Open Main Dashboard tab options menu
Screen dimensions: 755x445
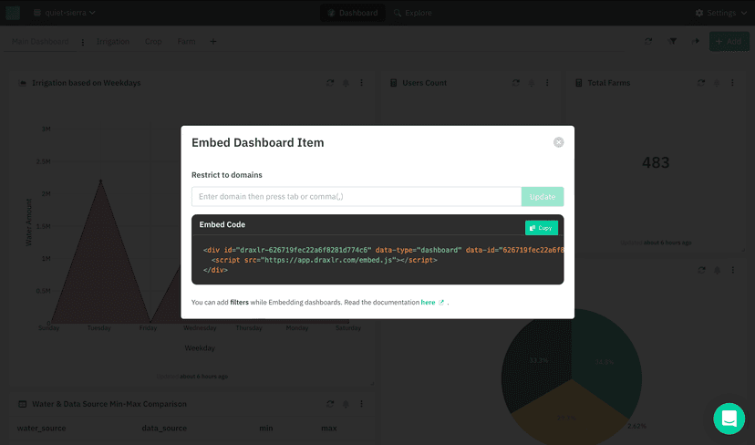(83, 42)
